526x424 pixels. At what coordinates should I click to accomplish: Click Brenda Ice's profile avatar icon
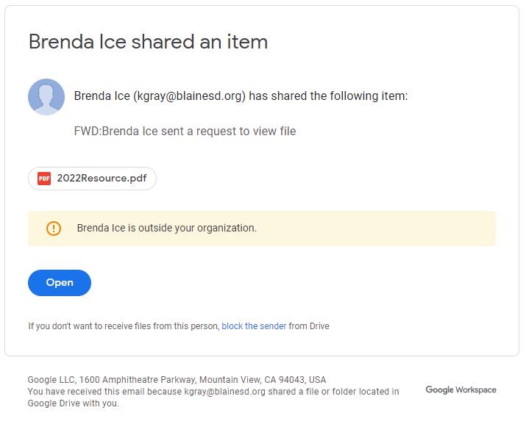(x=46, y=97)
